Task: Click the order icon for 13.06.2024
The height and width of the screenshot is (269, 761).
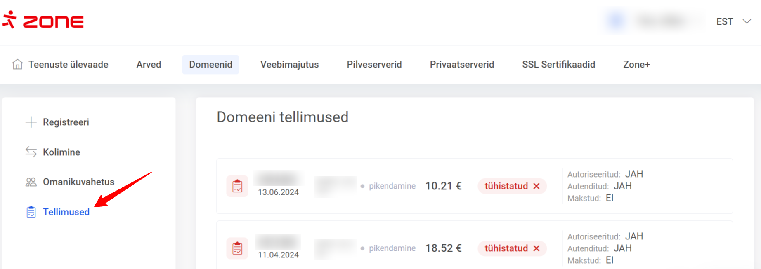Action: point(237,186)
